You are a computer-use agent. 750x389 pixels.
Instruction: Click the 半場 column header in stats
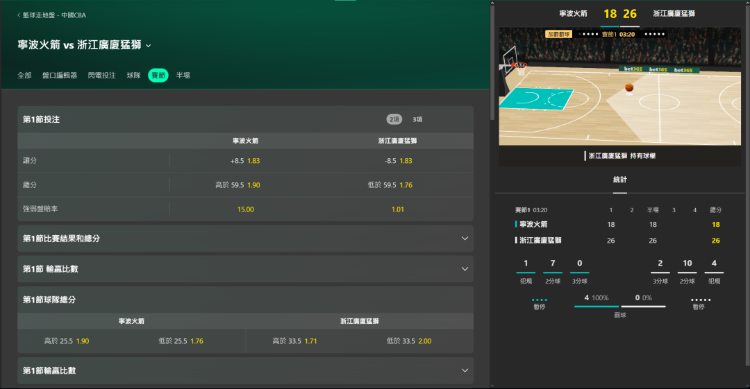point(653,210)
